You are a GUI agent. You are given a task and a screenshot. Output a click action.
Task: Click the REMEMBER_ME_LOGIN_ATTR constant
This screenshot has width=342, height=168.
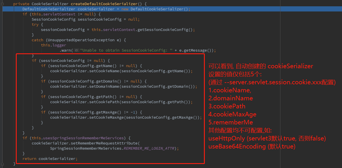click(x=149, y=149)
